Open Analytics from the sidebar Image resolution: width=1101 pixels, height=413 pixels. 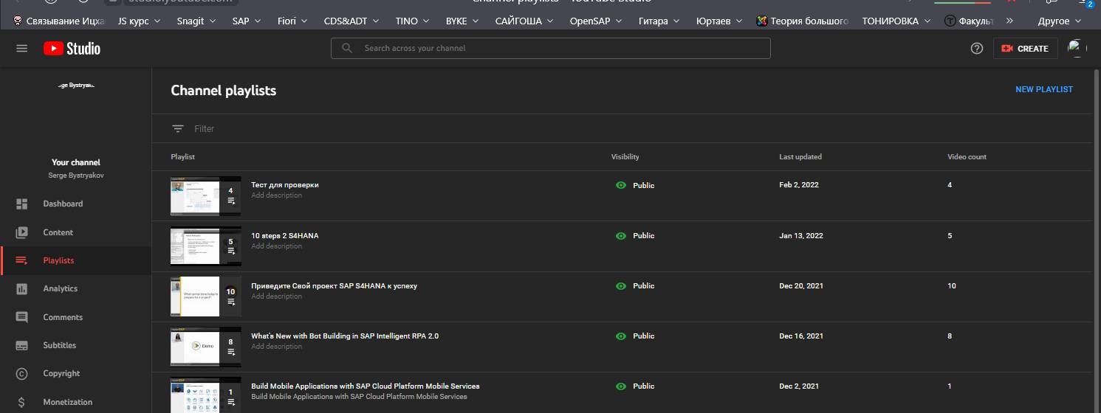click(x=60, y=289)
